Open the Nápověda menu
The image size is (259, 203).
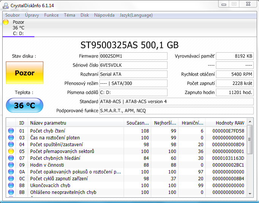[104, 15]
